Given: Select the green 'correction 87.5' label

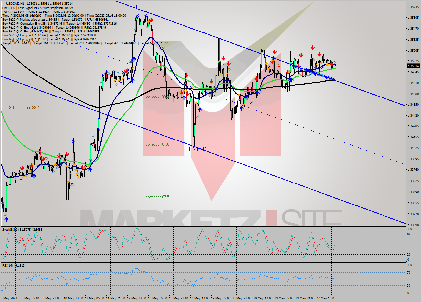Looking at the screenshot, I should pyautogui.click(x=158, y=197).
